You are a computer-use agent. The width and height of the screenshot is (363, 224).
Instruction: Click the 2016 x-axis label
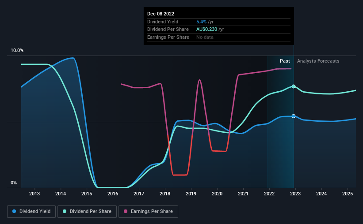113,194
